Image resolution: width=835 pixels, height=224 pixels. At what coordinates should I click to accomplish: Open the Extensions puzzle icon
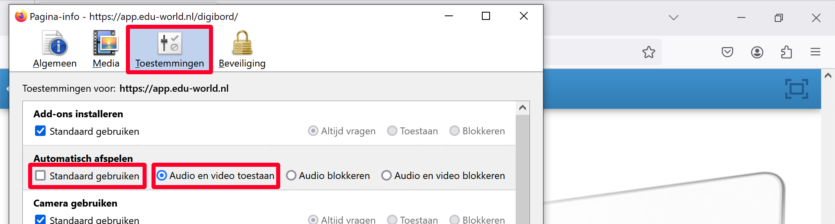point(786,52)
